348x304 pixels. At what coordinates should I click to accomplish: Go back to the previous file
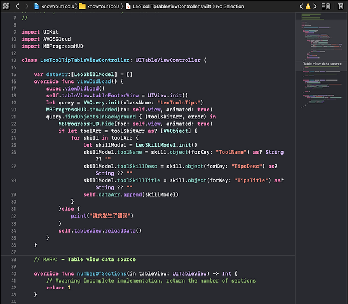click(17, 6)
